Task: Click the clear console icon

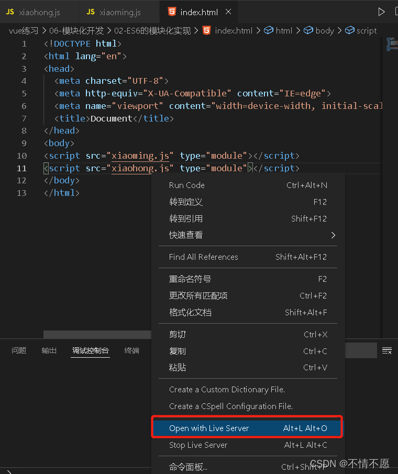Action: coord(387,350)
